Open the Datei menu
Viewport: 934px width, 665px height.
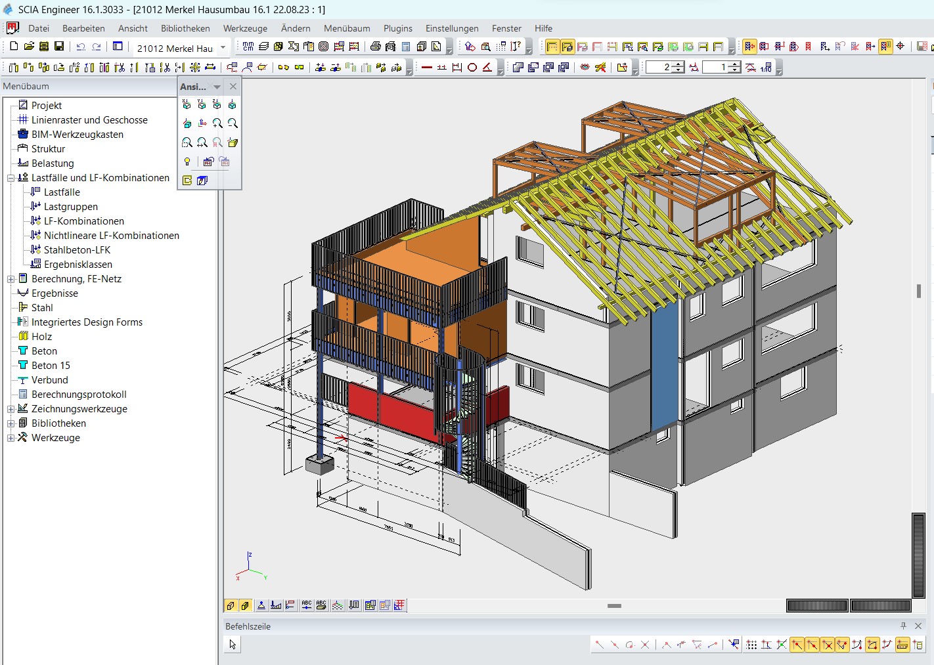coord(39,28)
